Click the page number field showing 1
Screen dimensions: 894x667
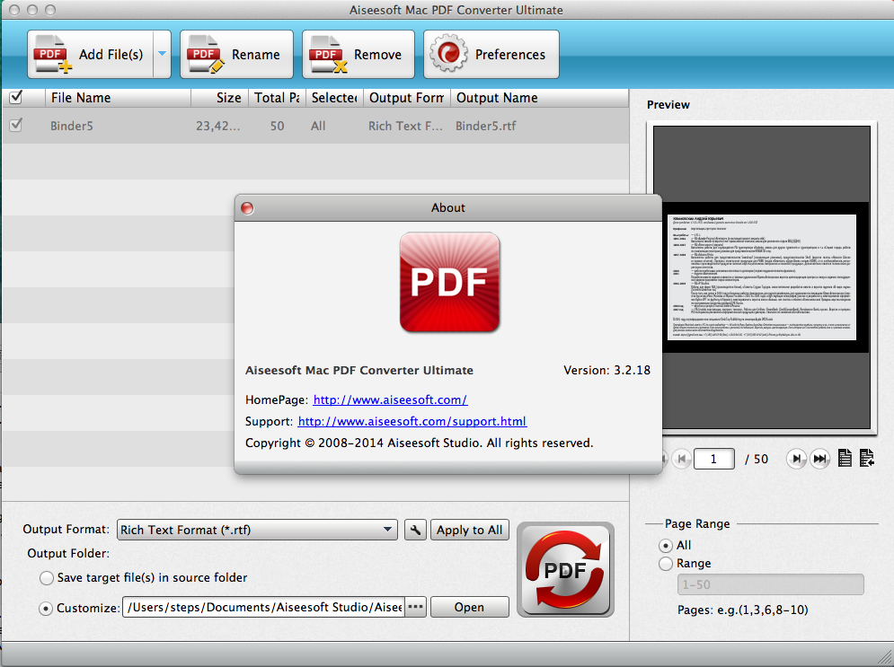point(713,459)
